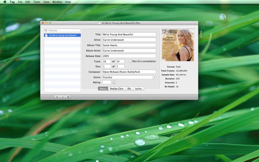Adjust the Rating stepper arrows
259x162 pixels.
[114, 82]
